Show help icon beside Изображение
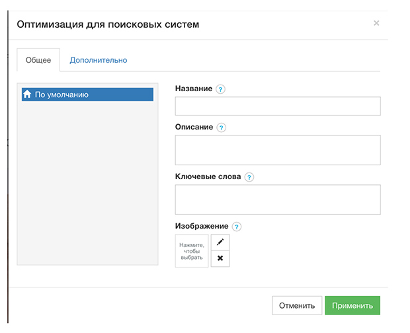Screen dimensions: 410x333 click(x=237, y=227)
